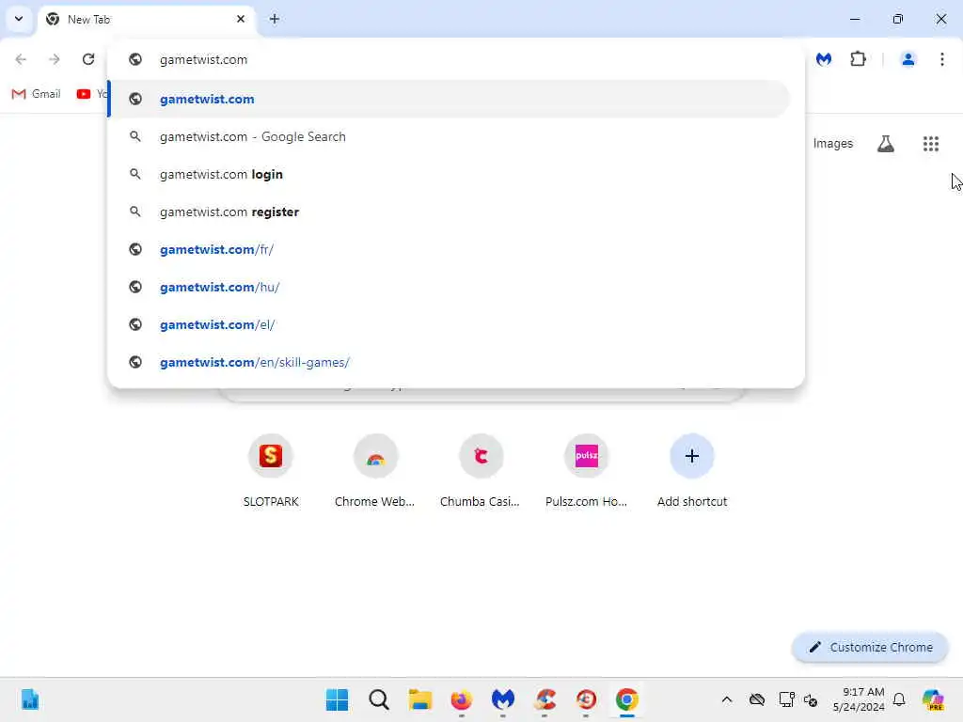
Task: Open the Chrome profile avatar
Action: tap(908, 59)
